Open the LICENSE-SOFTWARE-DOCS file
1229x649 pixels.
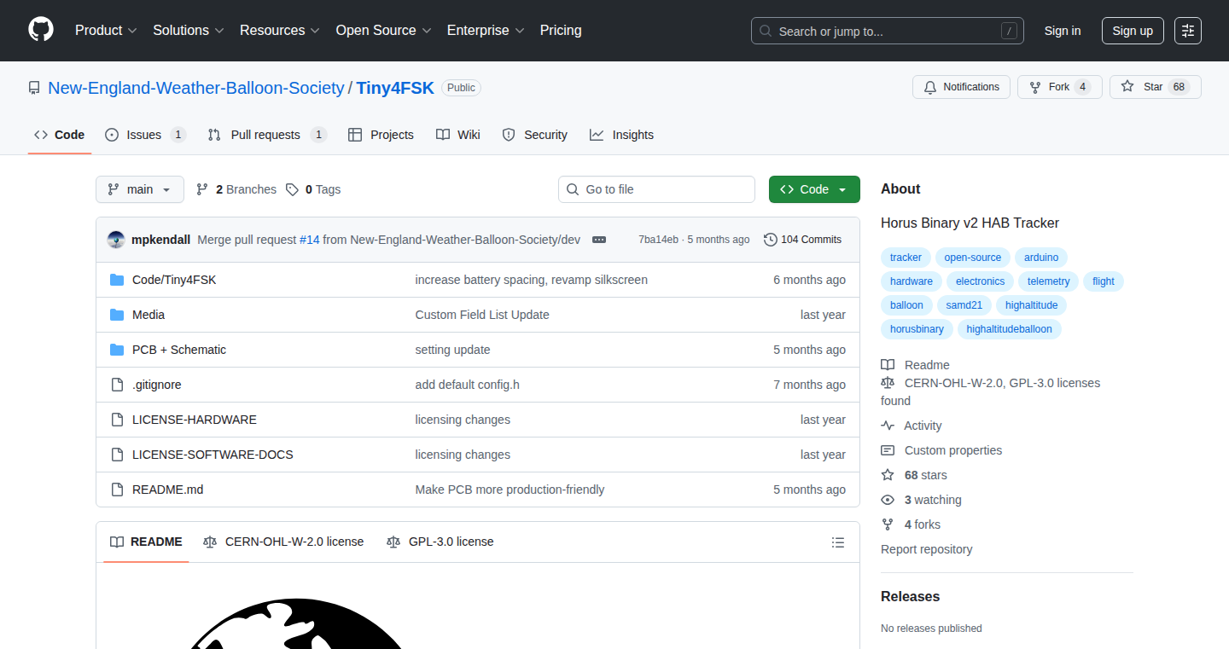tap(213, 455)
